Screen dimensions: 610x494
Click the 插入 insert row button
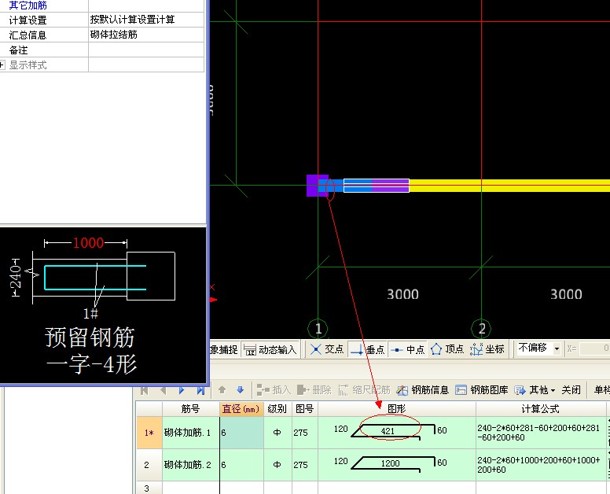tap(274, 389)
